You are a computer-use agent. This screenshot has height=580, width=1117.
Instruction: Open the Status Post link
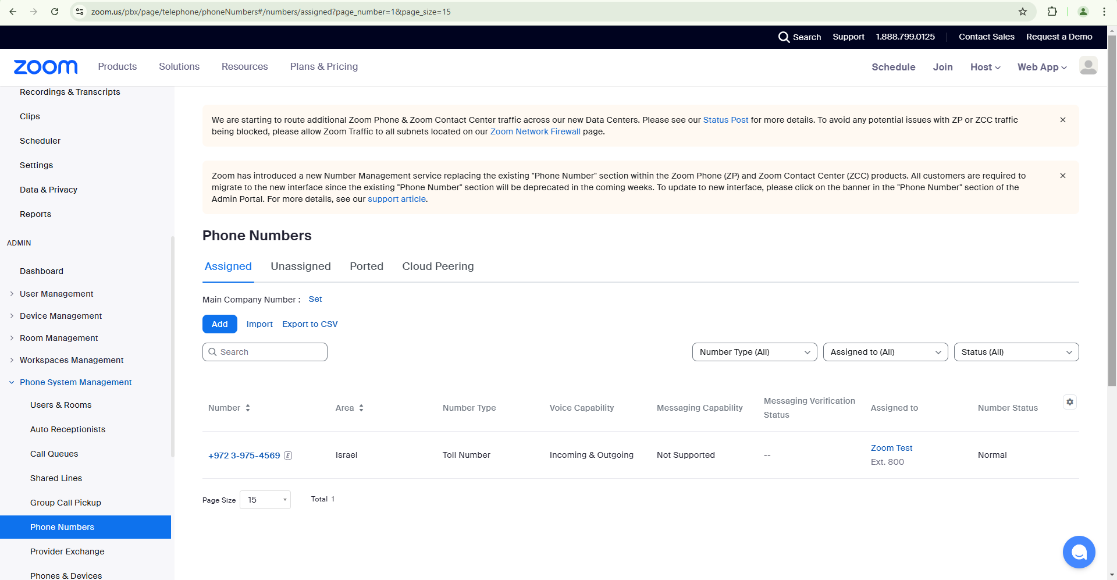[x=725, y=120]
